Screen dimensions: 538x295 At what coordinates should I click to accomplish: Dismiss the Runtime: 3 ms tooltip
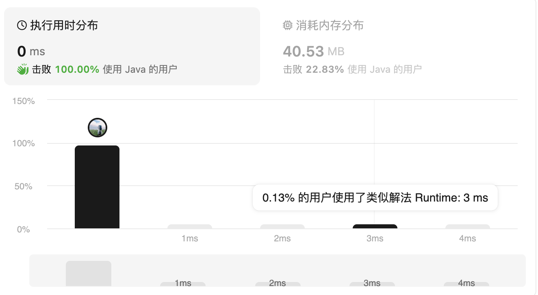point(375,197)
